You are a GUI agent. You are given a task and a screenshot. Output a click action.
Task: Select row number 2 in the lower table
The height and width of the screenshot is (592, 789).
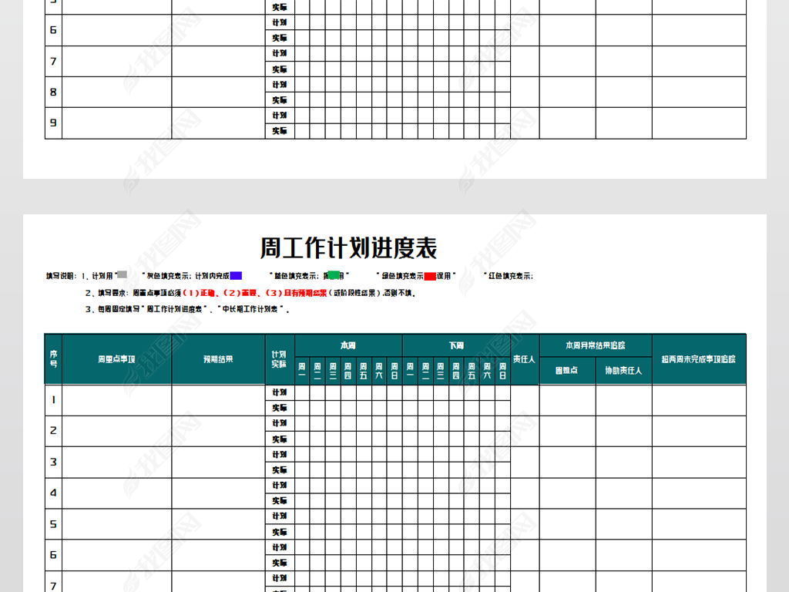(53, 431)
